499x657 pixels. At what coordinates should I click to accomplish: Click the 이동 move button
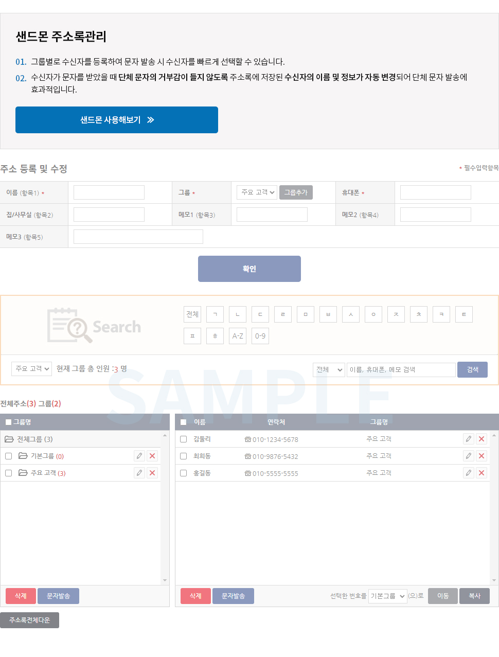coord(443,596)
